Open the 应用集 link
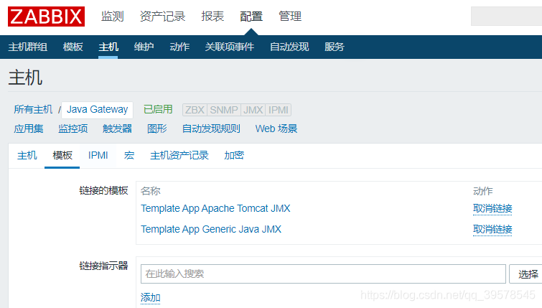 click(29, 129)
